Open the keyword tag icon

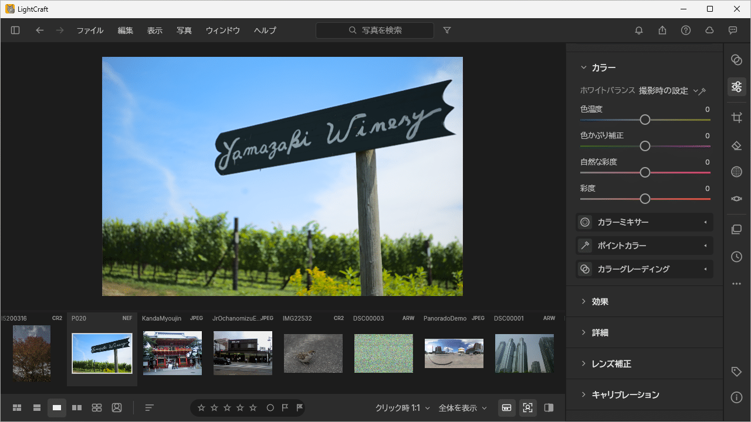point(737,372)
